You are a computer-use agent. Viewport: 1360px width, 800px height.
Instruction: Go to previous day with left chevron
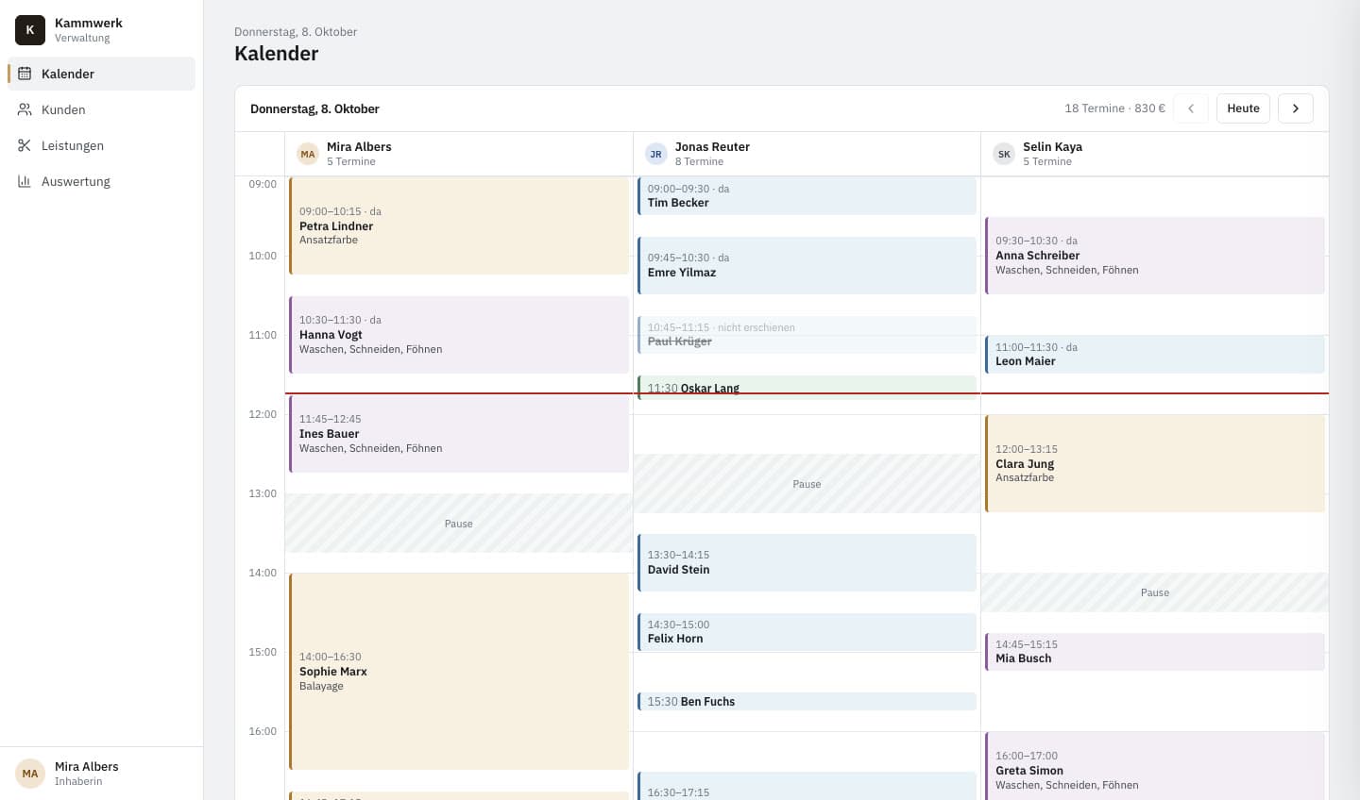point(1191,108)
